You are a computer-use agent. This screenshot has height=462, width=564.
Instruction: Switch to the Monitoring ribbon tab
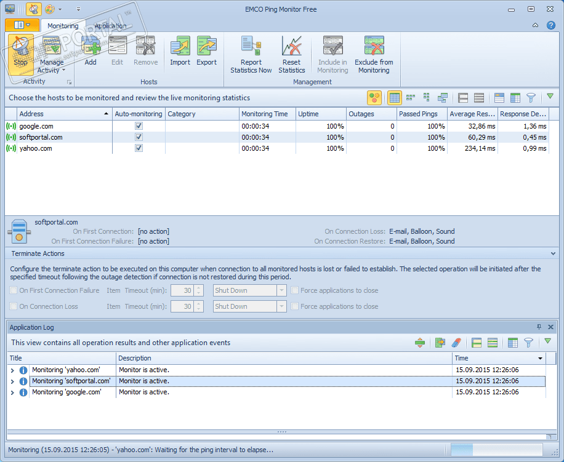(x=63, y=26)
